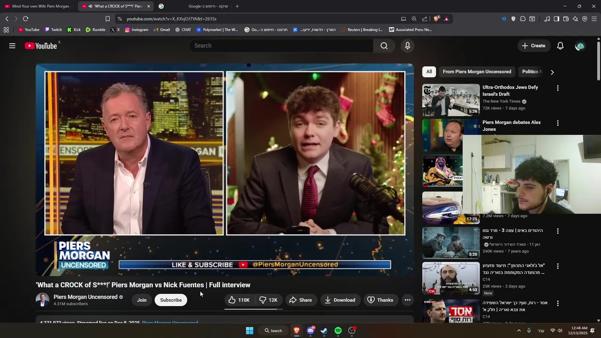Image resolution: width=601 pixels, height=338 pixels.
Task: Open the Brave music playlist icon
Action: (x=547, y=19)
